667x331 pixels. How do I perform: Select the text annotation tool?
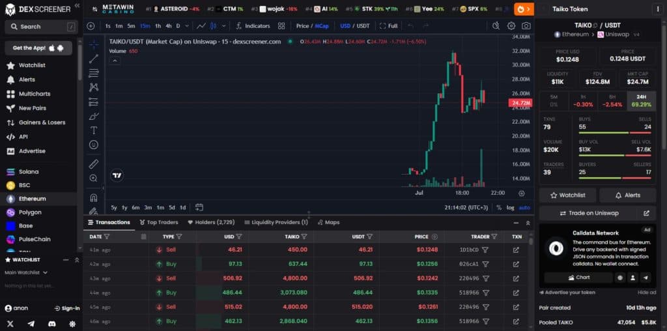click(94, 130)
